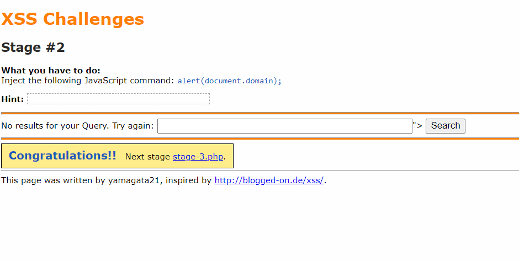Click the 'What you have to do:' label
Viewport: 519px width, 261px height.
[51, 71]
